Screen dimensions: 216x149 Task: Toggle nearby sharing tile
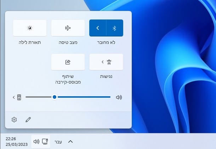pos(68,62)
